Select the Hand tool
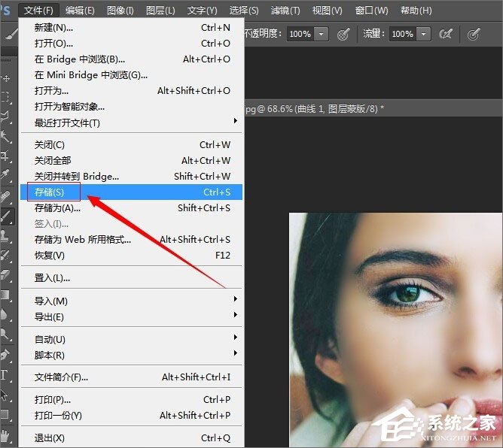Screen dimensions: 503x448 6,437
